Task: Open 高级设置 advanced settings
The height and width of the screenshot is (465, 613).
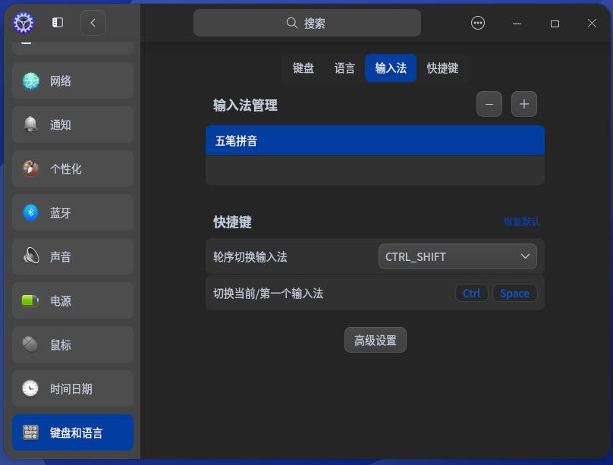Action: [375, 340]
